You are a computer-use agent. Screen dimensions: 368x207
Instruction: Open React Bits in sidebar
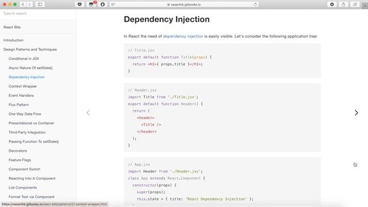(12, 27)
